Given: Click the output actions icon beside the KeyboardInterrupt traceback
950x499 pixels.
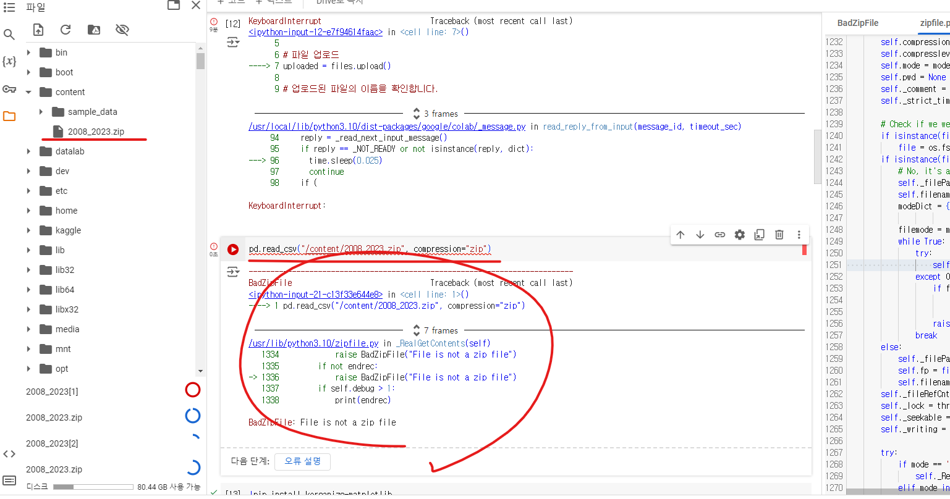Looking at the screenshot, I should click(232, 42).
